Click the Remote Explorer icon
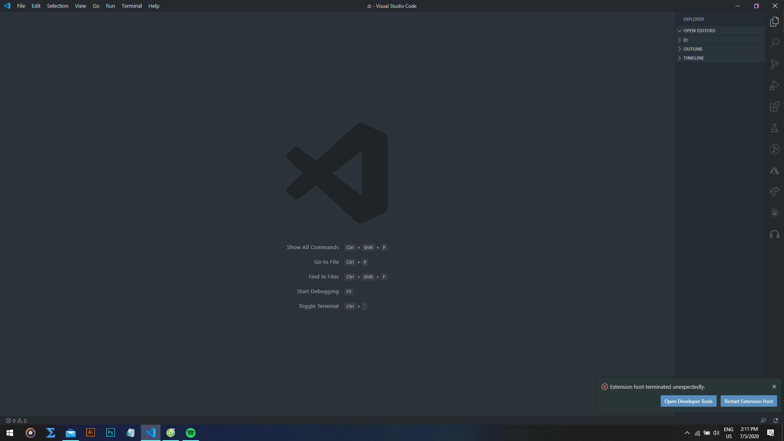Screen dimensions: 784x441 click(774, 192)
